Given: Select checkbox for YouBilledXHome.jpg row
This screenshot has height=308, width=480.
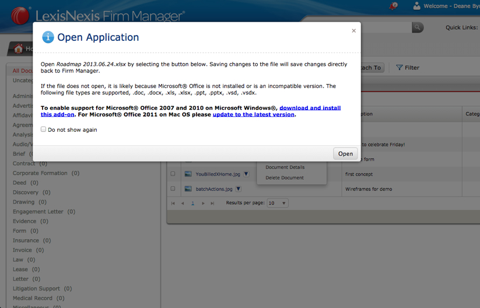Looking at the screenshot, I should pyautogui.click(x=173, y=174).
